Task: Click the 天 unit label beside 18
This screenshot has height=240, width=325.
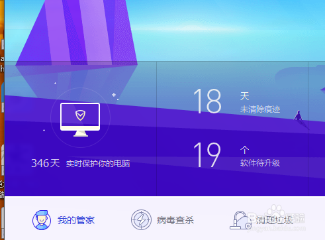Action: click(244, 96)
